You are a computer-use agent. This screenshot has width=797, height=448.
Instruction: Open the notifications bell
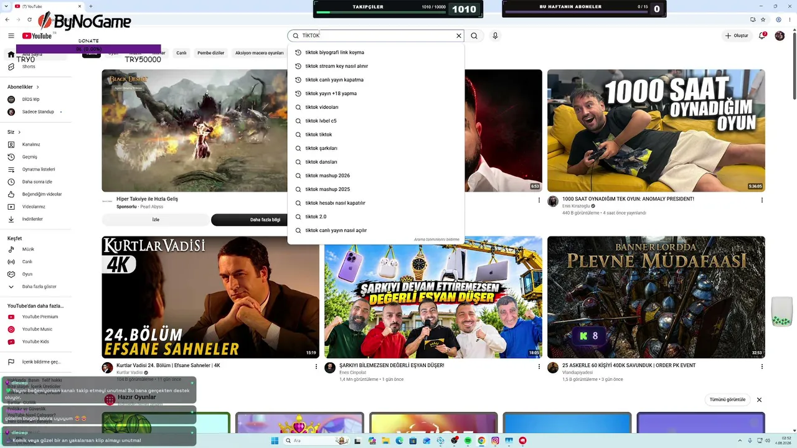pos(762,36)
